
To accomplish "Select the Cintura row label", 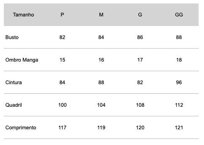I will pos(13,82).
